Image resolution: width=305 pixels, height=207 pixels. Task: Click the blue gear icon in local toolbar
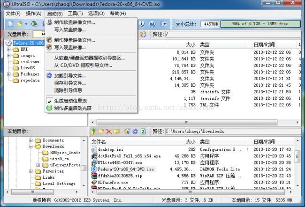pyautogui.click(x=135, y=132)
